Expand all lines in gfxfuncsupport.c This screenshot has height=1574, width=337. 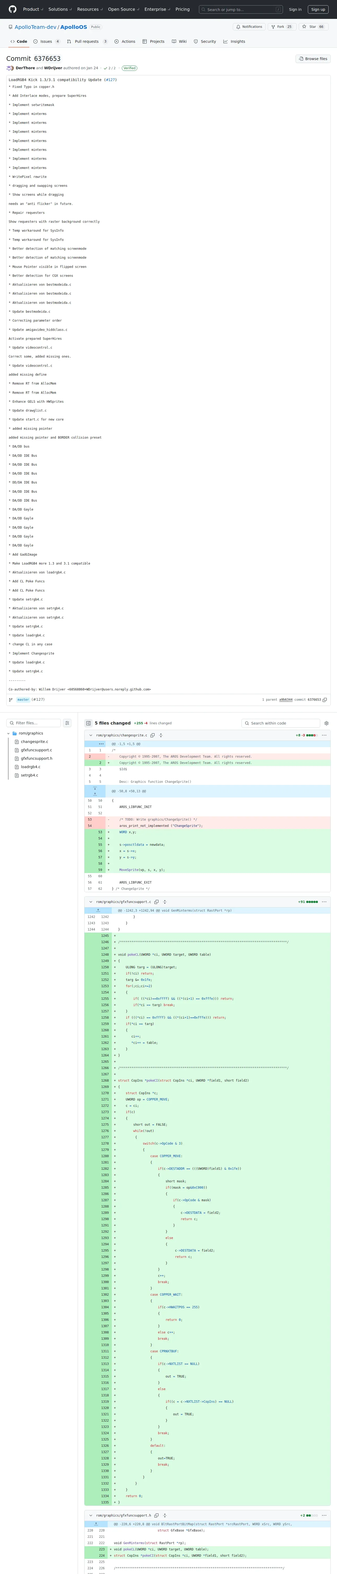(165, 902)
